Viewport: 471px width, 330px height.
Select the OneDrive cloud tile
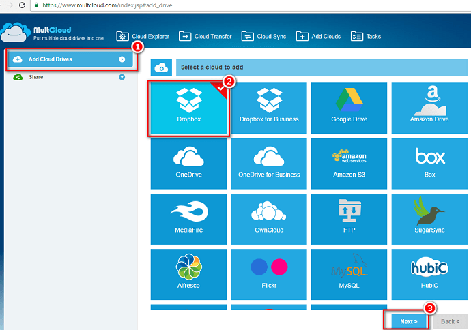(188, 164)
